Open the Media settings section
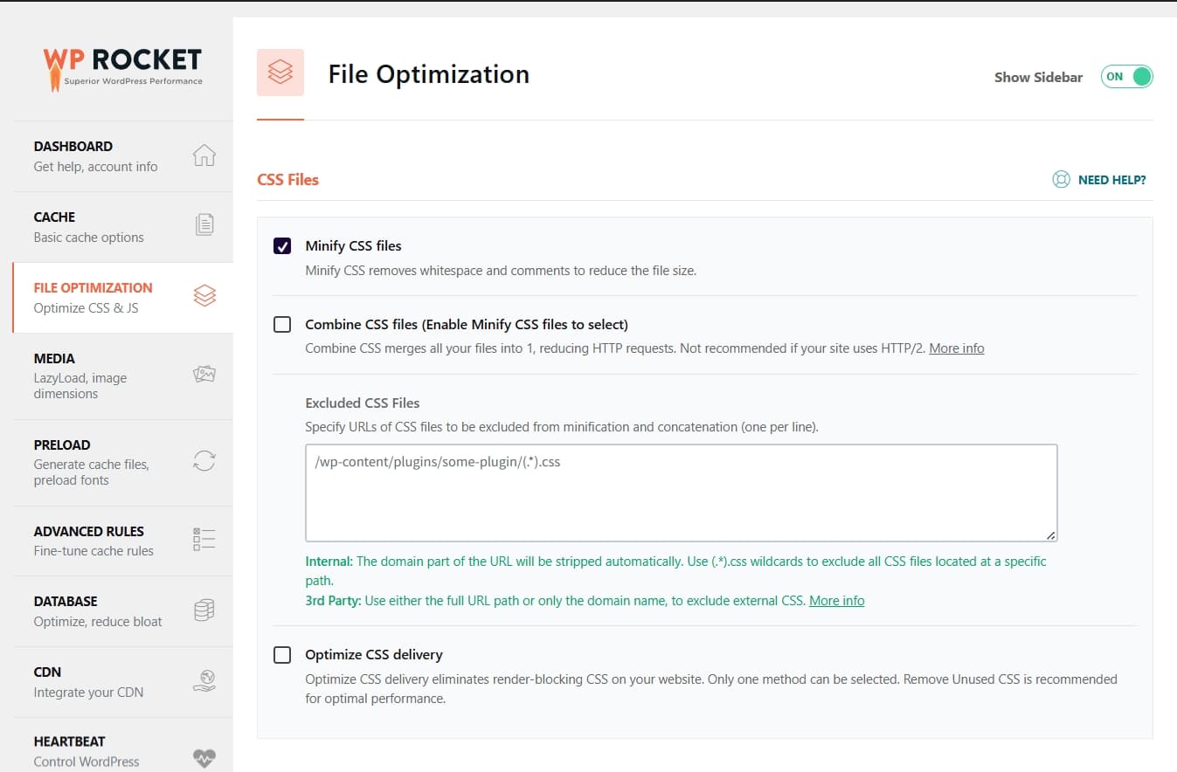The image size is (1177, 772). tap(123, 376)
